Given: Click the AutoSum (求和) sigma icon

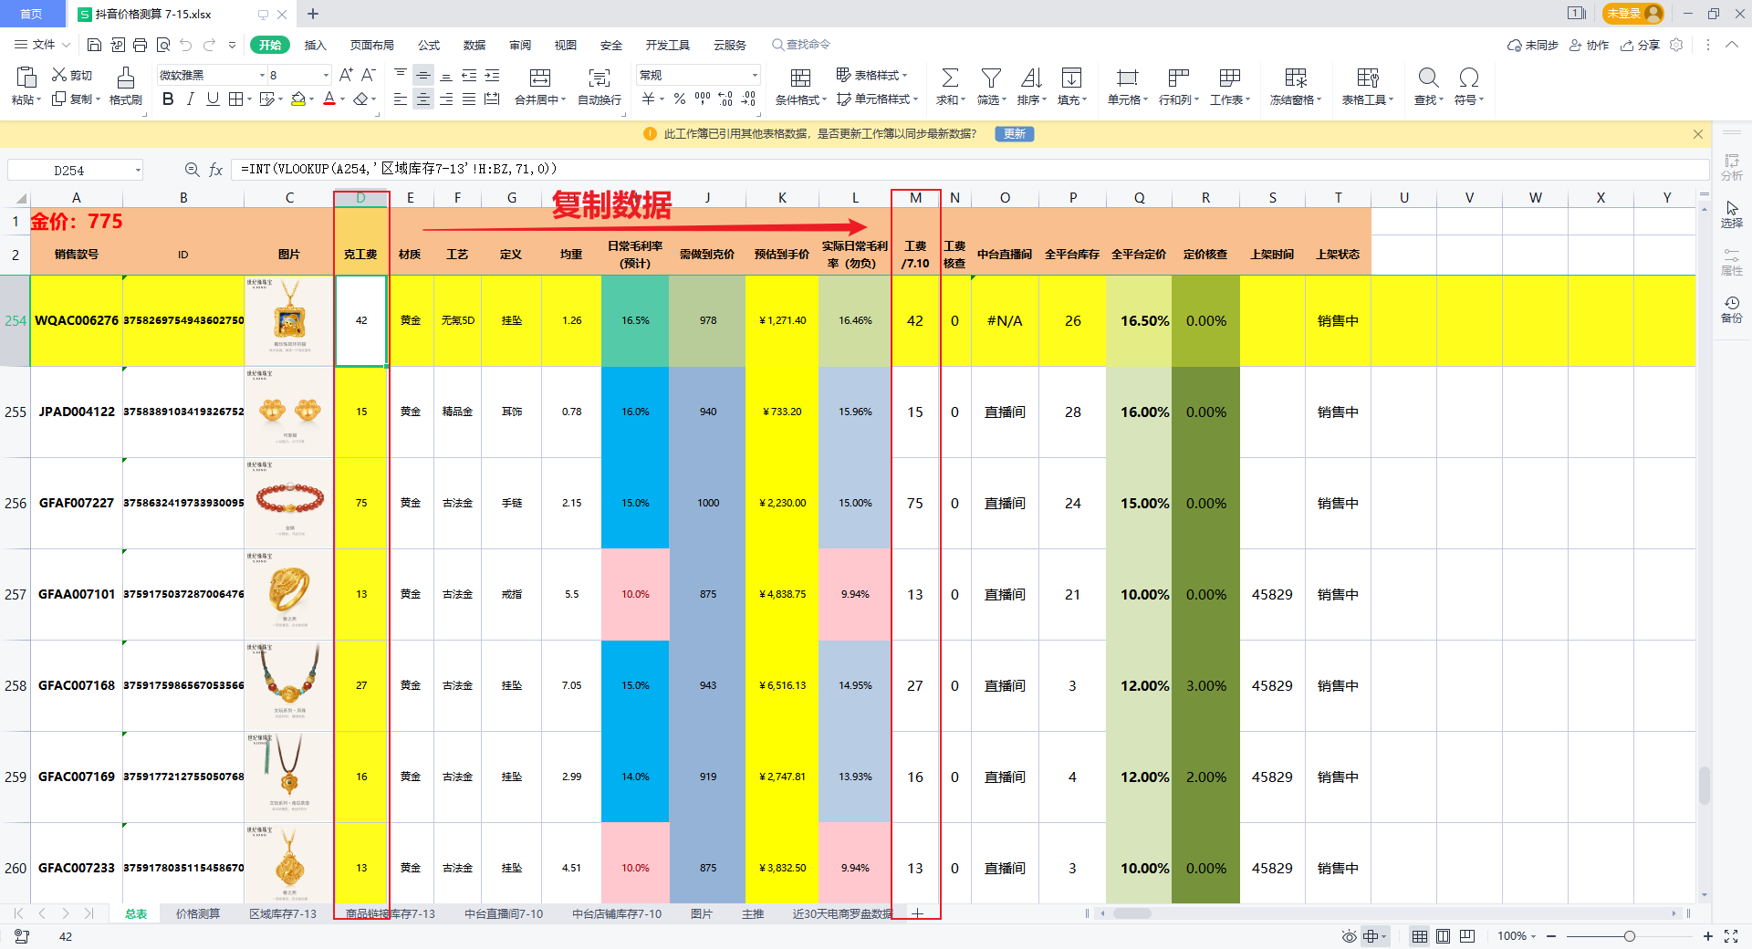Looking at the screenshot, I should (950, 78).
